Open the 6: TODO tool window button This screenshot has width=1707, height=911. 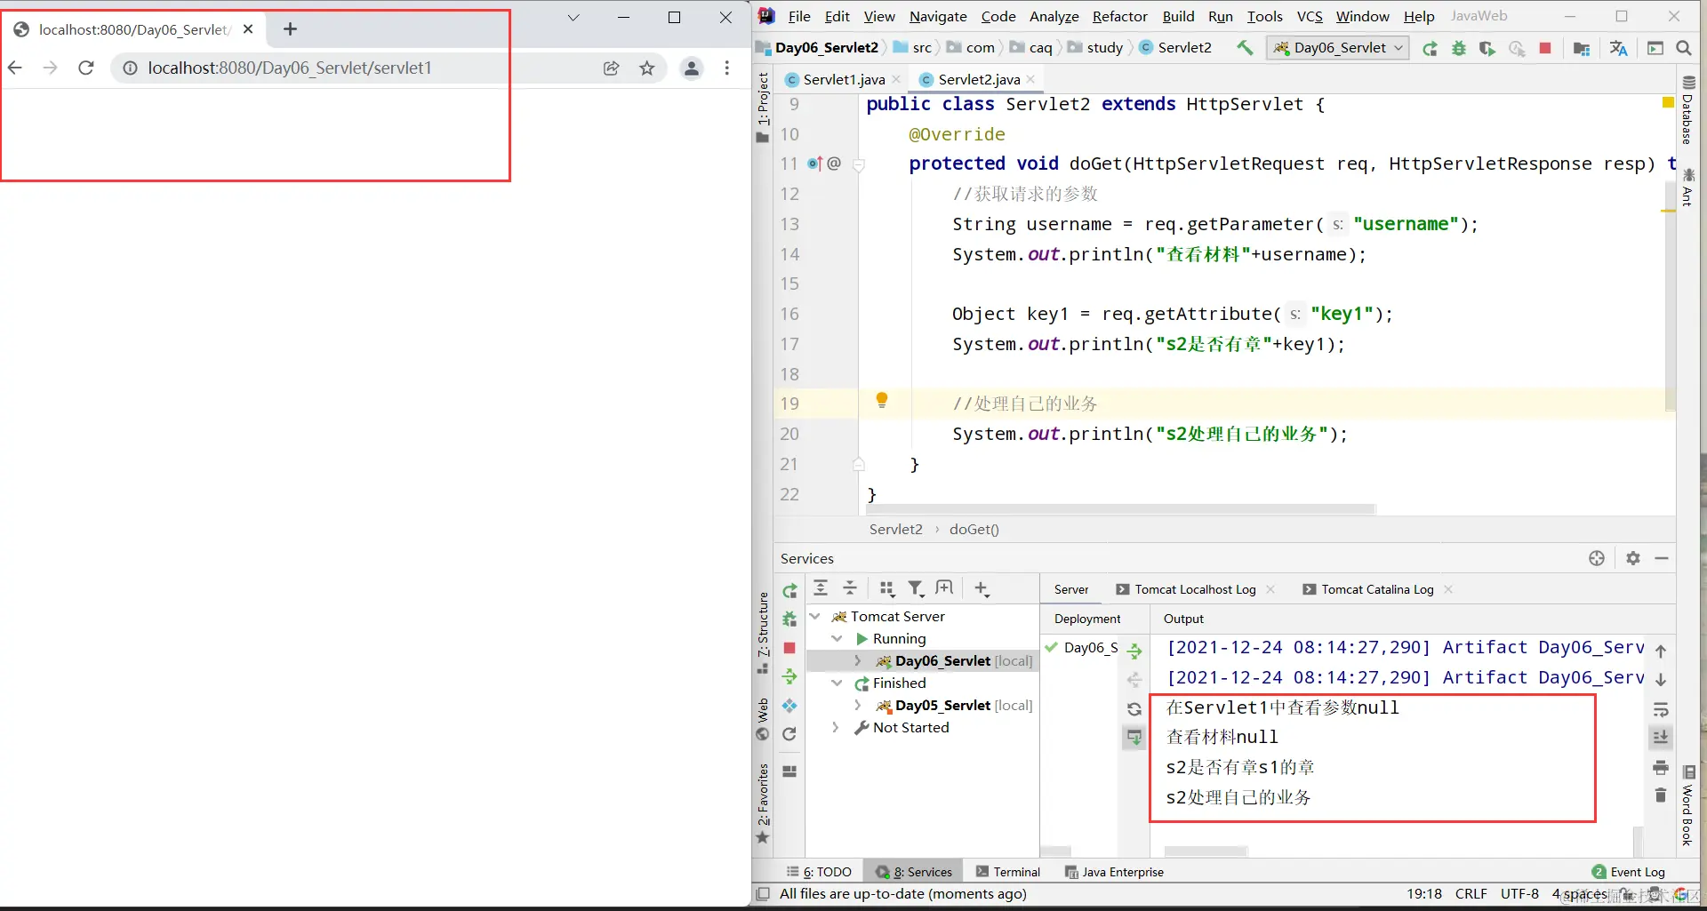[x=819, y=872]
